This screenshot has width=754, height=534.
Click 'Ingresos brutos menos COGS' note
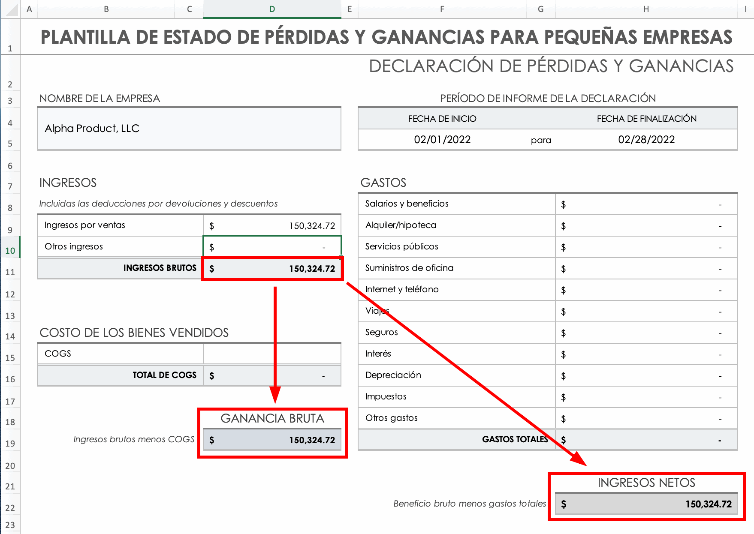coord(134,439)
